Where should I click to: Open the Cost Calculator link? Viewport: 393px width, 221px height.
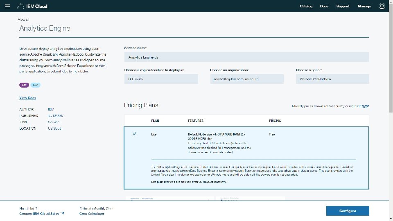pos(92,214)
